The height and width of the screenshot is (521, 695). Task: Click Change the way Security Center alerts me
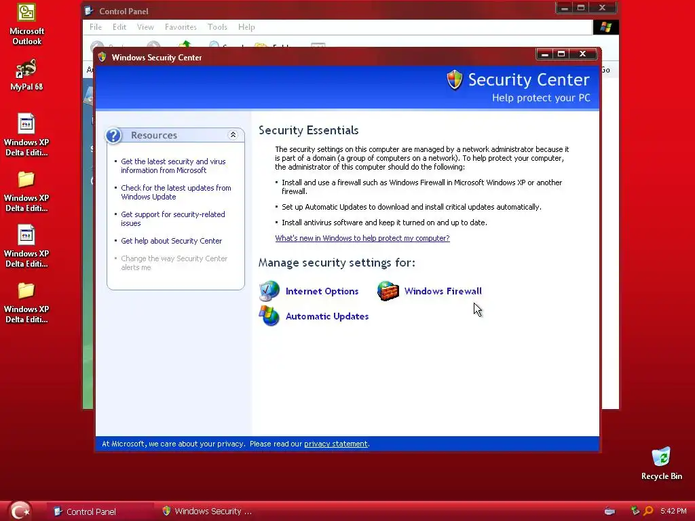tap(174, 263)
